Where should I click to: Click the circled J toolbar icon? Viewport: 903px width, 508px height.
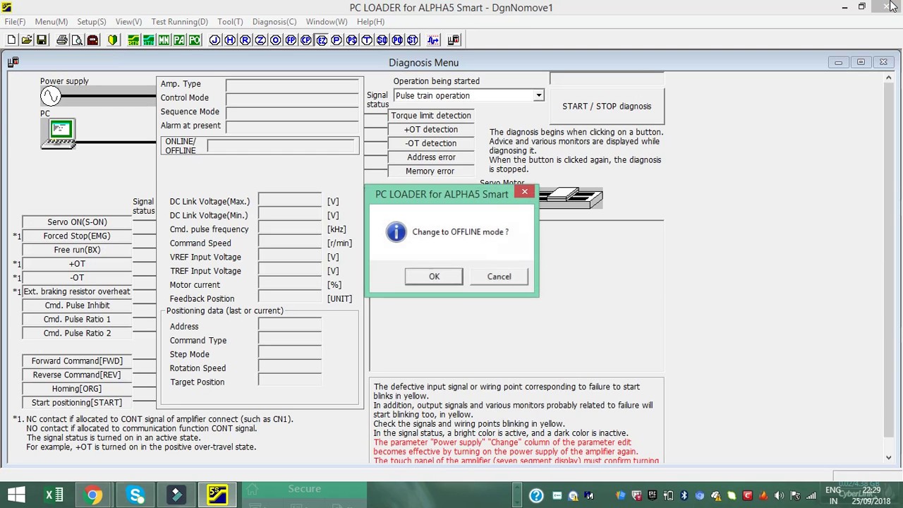[x=215, y=40]
